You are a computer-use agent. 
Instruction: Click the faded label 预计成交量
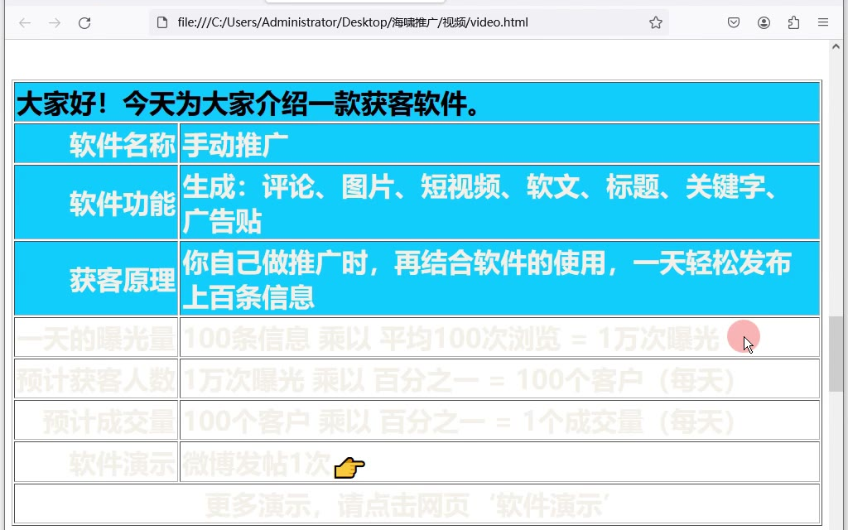click(x=109, y=422)
